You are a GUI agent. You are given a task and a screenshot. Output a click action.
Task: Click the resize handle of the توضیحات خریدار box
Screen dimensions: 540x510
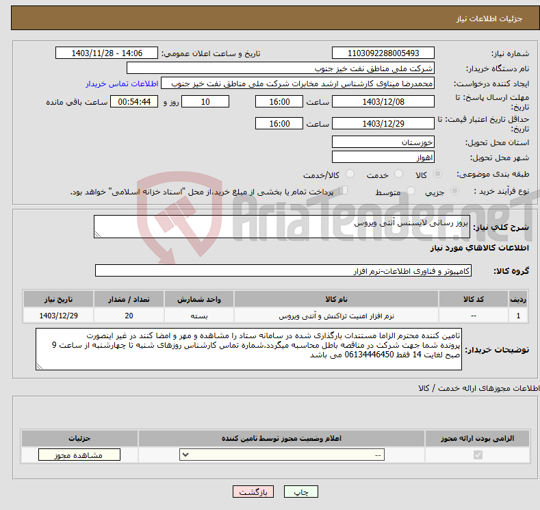point(40,366)
